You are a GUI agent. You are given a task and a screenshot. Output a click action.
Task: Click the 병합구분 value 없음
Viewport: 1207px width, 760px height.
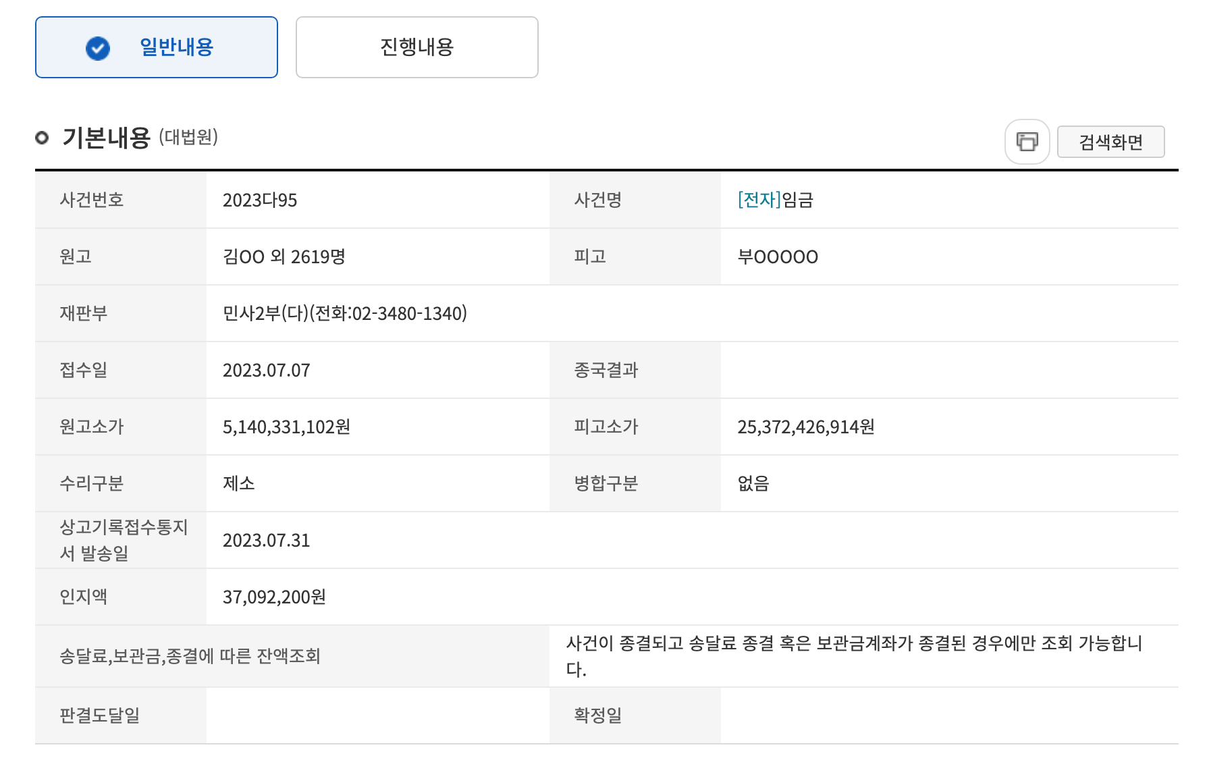pyautogui.click(x=753, y=484)
